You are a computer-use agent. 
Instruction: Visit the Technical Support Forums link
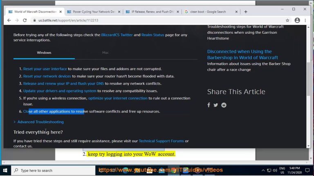pyautogui.click(x=161, y=141)
